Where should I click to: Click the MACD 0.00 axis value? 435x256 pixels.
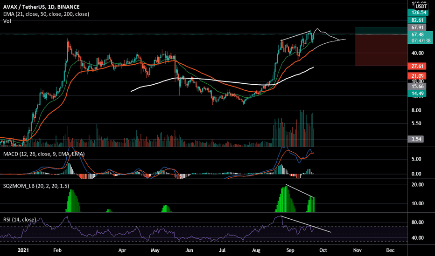[416, 174]
